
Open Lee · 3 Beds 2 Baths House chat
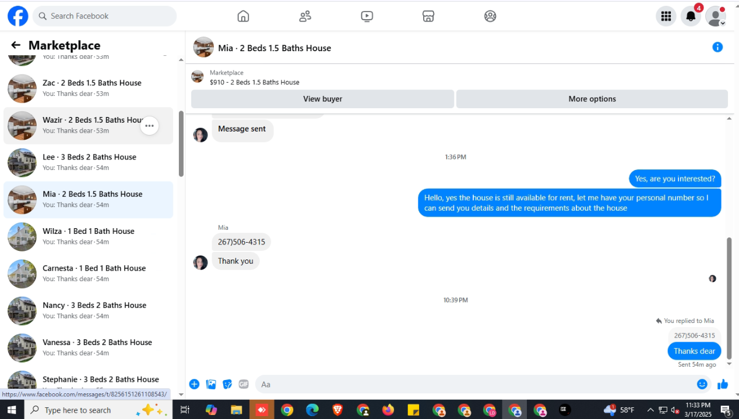click(x=89, y=162)
